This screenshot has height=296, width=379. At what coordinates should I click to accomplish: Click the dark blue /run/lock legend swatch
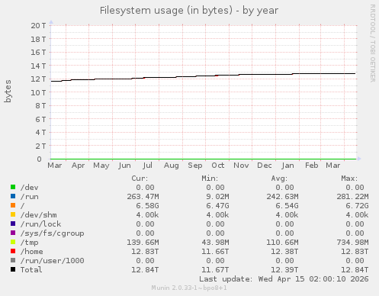point(13,224)
